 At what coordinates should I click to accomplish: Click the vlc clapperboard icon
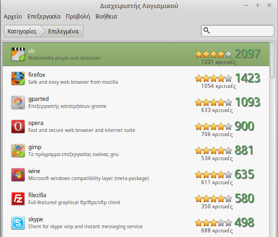18,54
